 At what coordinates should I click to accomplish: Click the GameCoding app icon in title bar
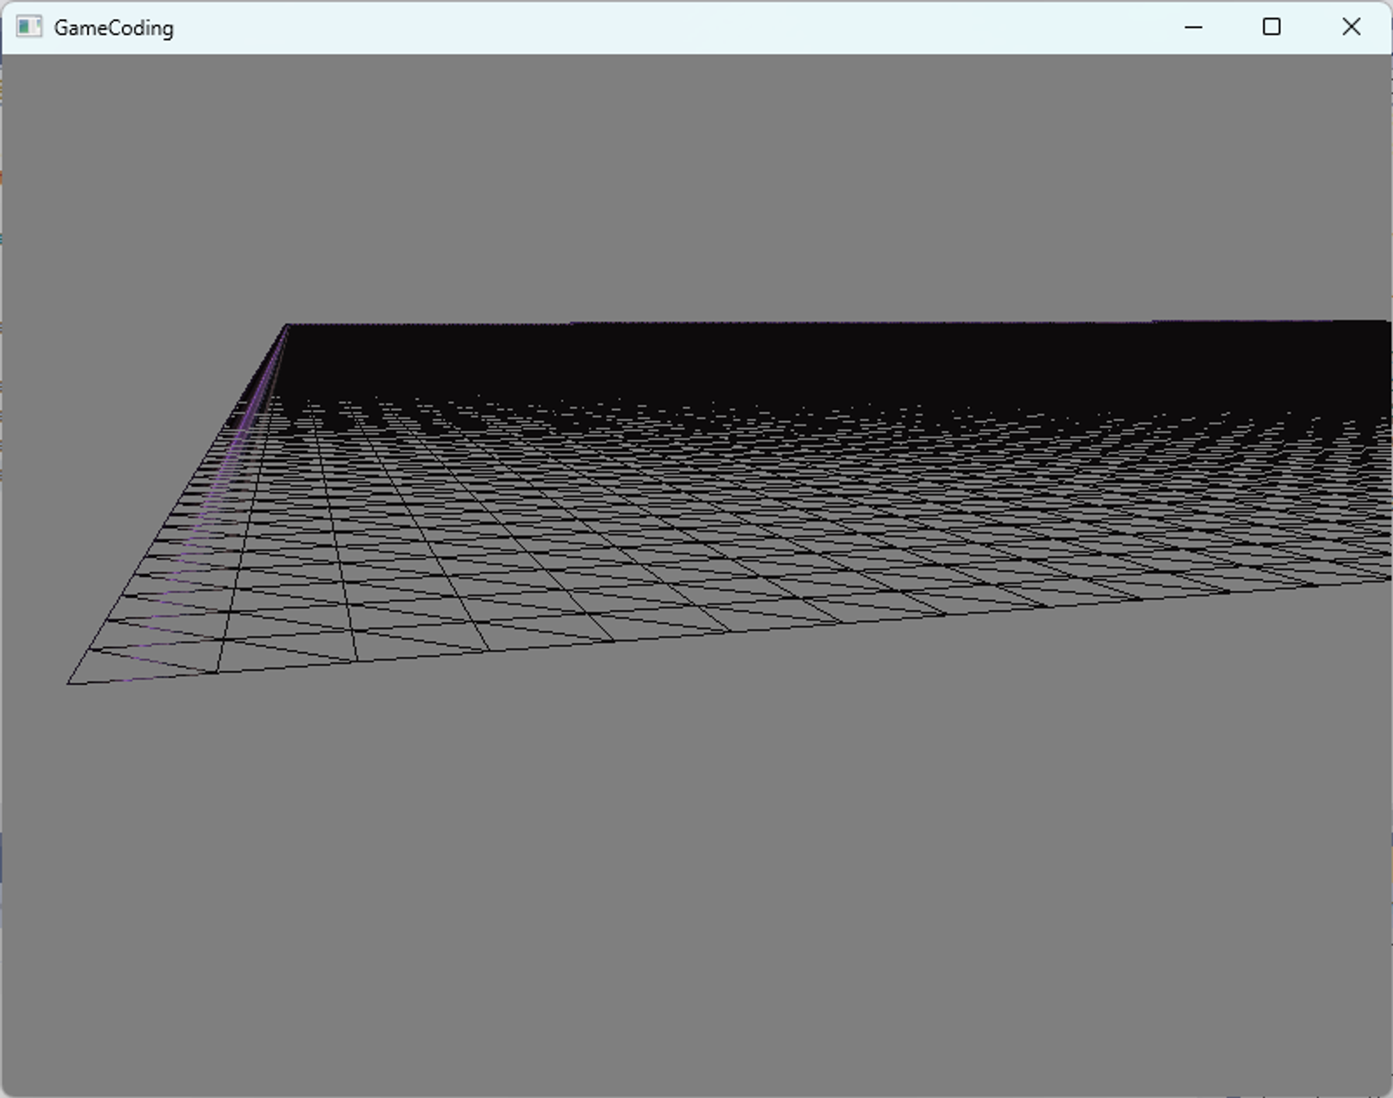click(29, 27)
